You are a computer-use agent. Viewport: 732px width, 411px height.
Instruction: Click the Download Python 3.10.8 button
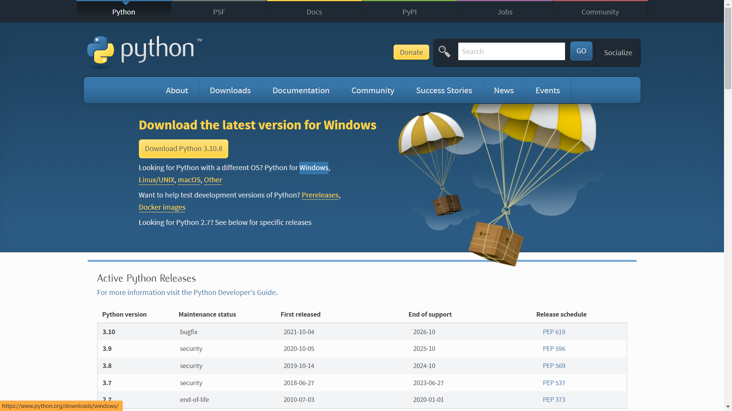(183, 149)
